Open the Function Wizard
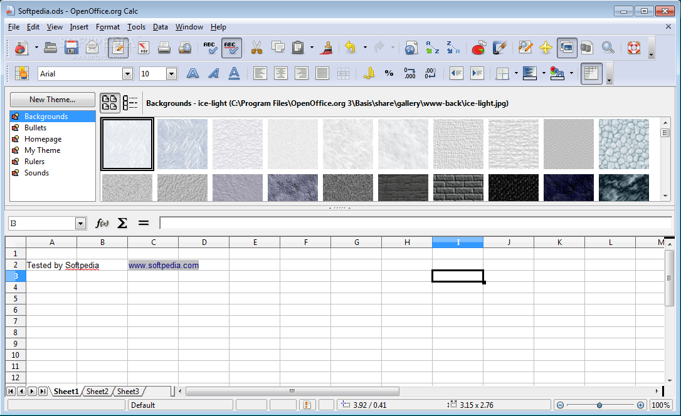 [102, 223]
